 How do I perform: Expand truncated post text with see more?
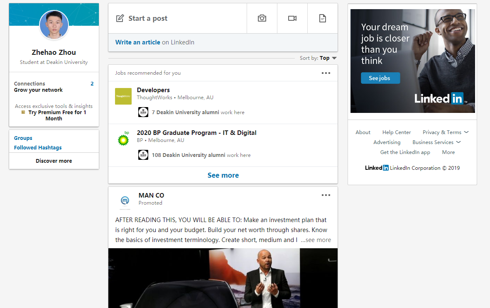[316, 240]
